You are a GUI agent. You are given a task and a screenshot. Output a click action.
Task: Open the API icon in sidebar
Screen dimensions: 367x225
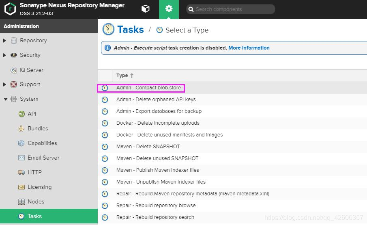pyautogui.click(x=21, y=114)
